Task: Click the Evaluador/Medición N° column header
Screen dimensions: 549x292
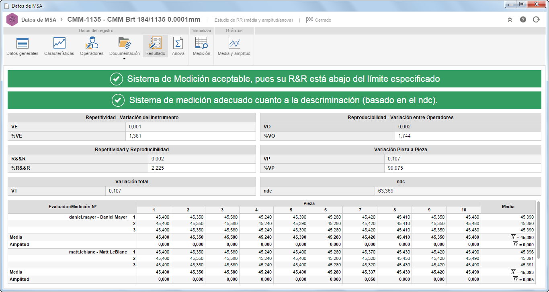Action: [72, 207]
